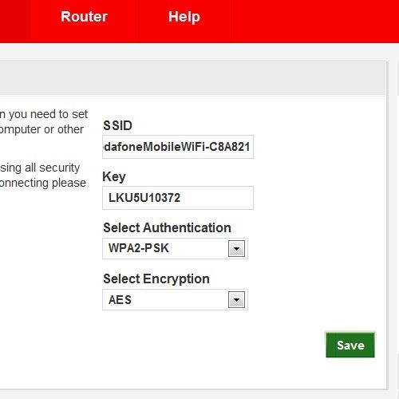
Task: Select the darker red tab left of Router
Action: coord(15,22)
